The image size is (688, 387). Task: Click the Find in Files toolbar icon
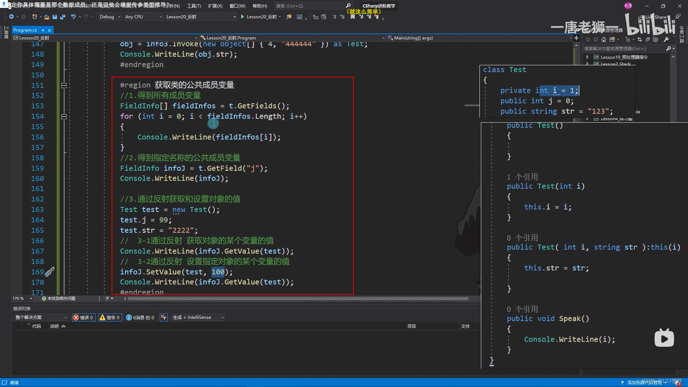coord(289,17)
